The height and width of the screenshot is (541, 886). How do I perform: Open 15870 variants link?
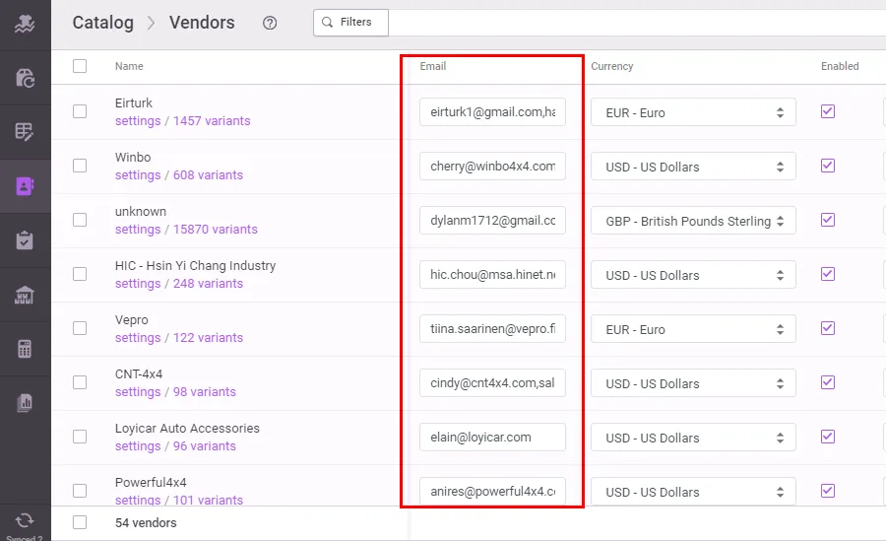tap(216, 230)
